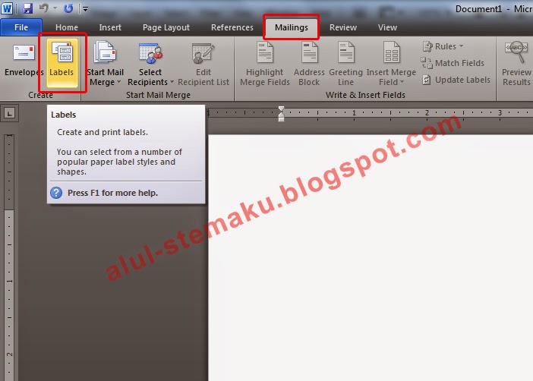Select the Mailings tab
This screenshot has height=381, width=533.
click(x=292, y=27)
